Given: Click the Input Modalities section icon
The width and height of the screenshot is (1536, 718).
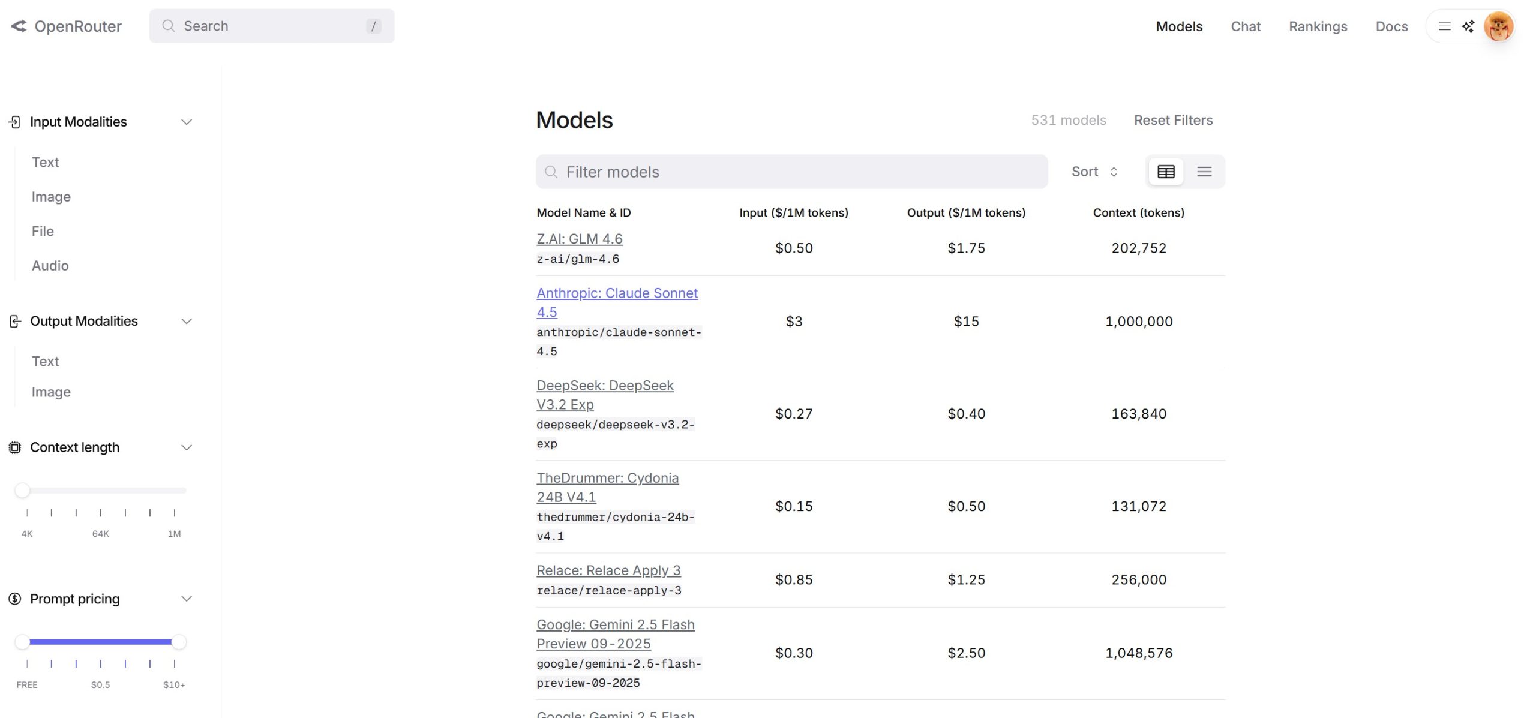Looking at the screenshot, I should pos(15,122).
